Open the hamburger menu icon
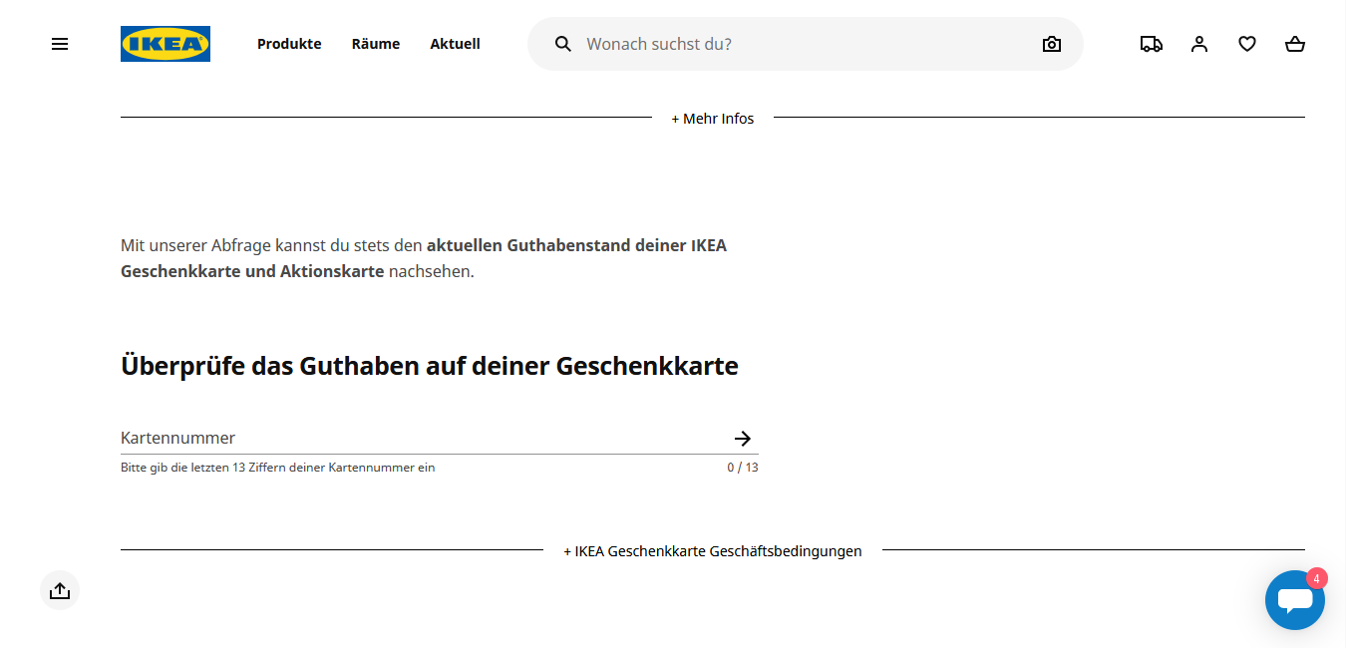This screenshot has width=1346, height=648. tap(60, 44)
